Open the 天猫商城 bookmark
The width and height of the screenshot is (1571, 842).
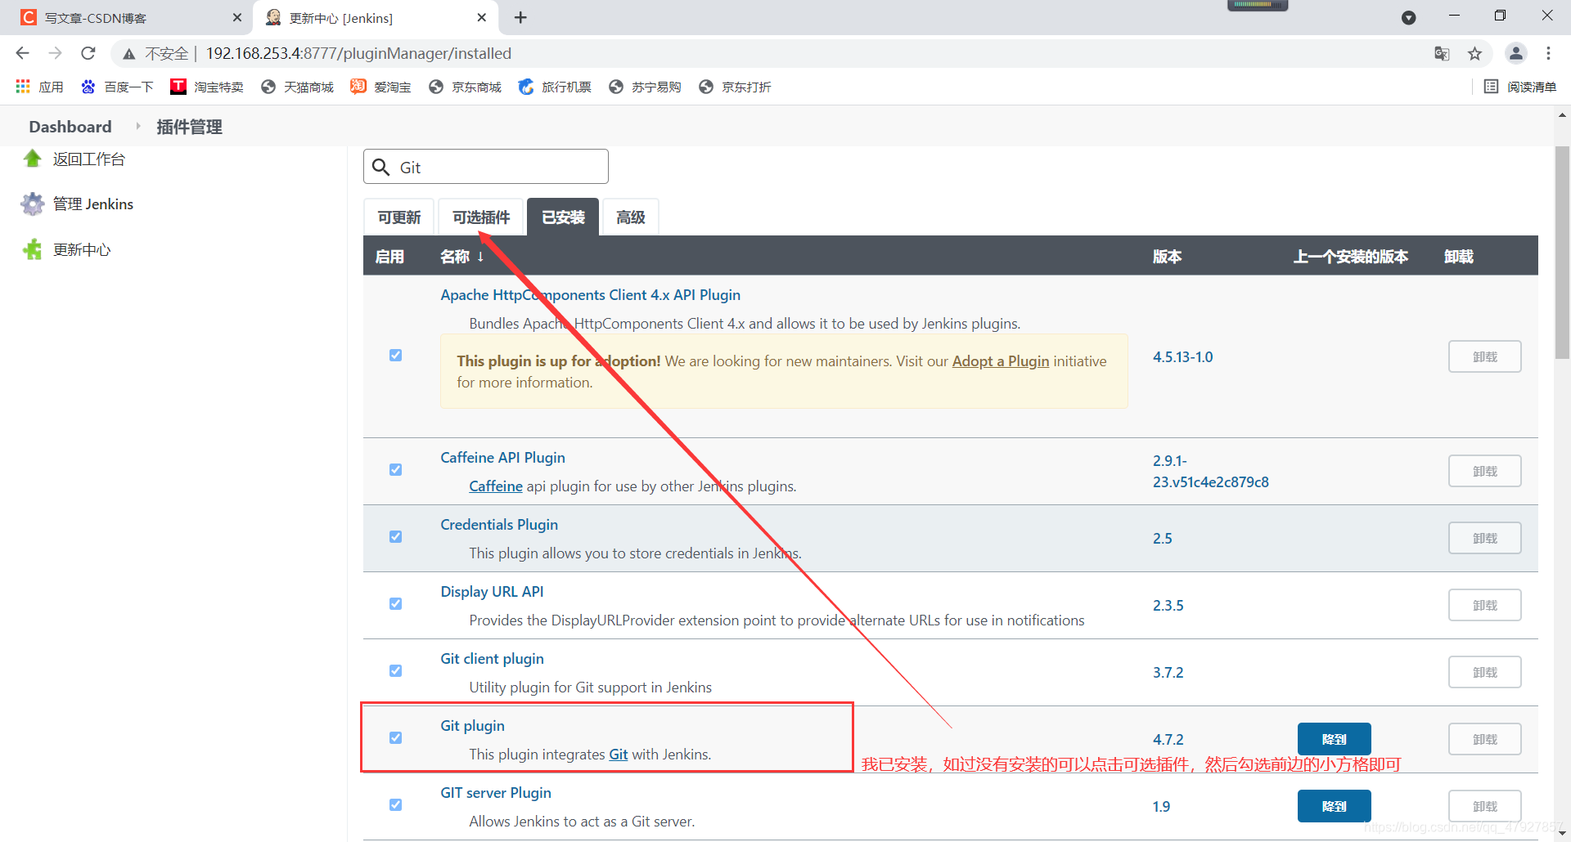[x=297, y=87]
